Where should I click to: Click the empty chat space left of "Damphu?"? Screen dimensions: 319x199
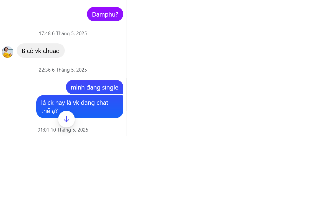pos(43,14)
